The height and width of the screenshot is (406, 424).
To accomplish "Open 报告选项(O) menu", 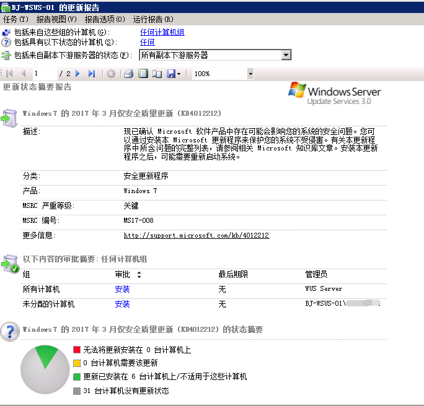I will coord(105,19).
